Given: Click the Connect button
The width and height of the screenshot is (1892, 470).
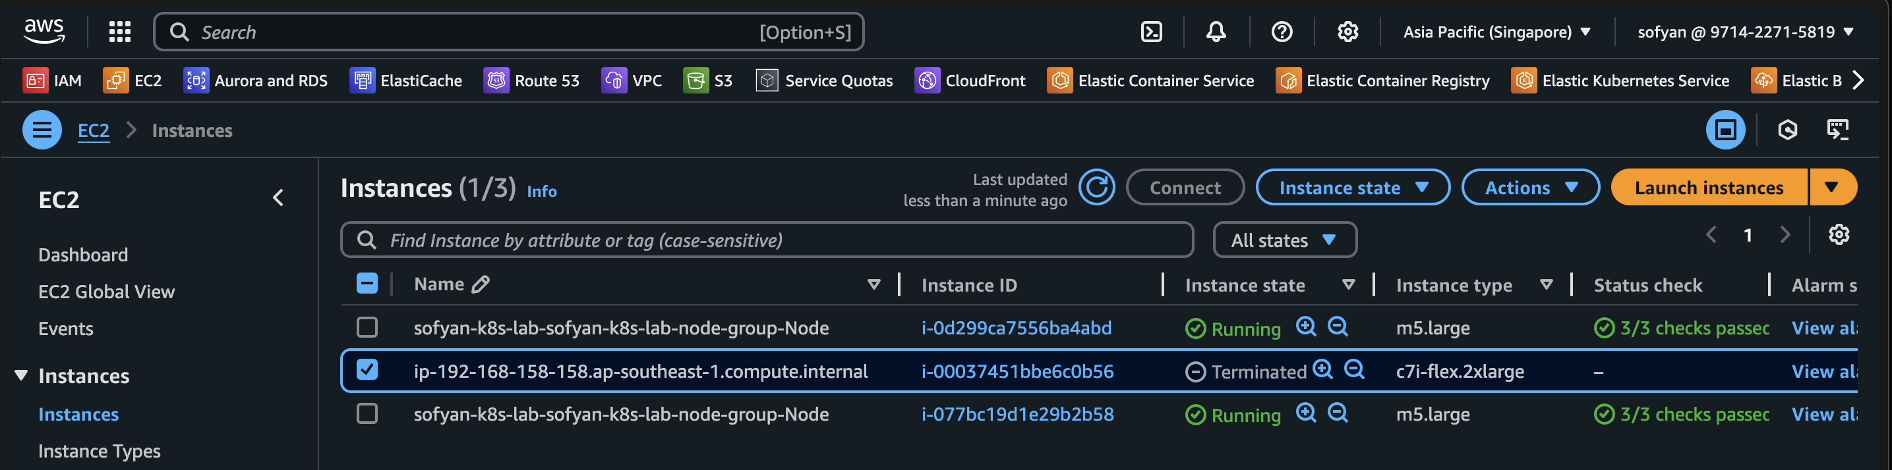Looking at the screenshot, I should (1185, 188).
